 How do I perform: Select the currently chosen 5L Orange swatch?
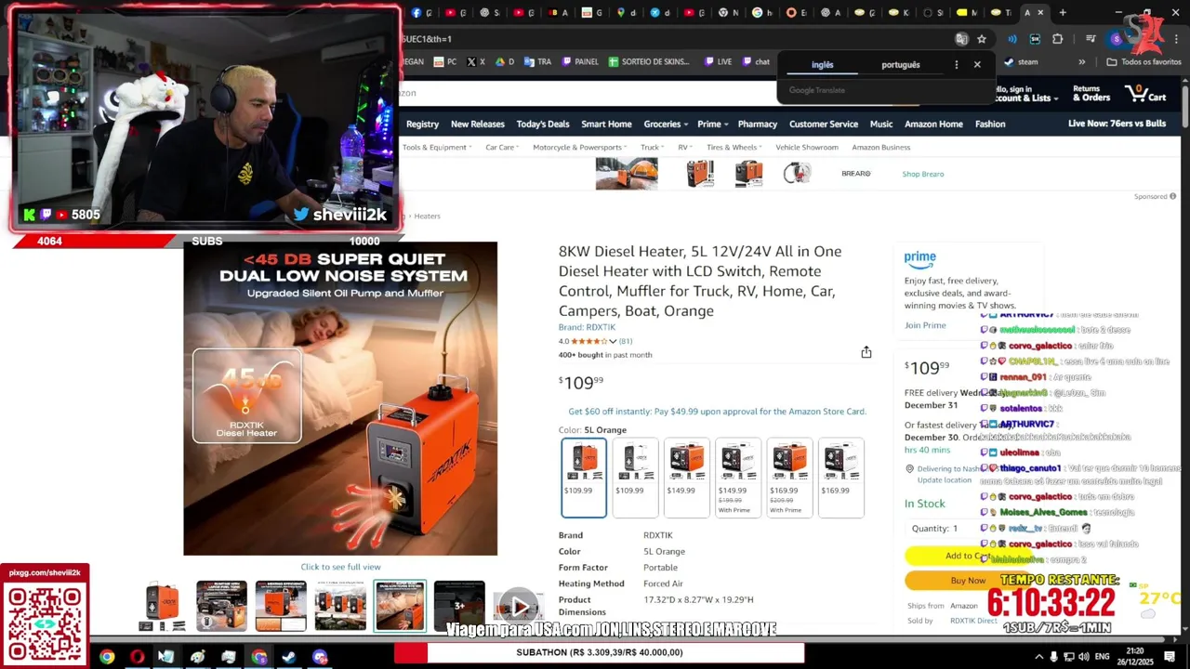(x=584, y=478)
